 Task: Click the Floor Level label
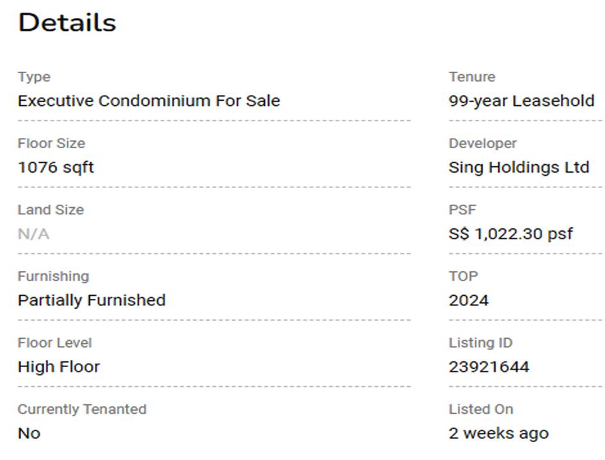[x=55, y=343]
